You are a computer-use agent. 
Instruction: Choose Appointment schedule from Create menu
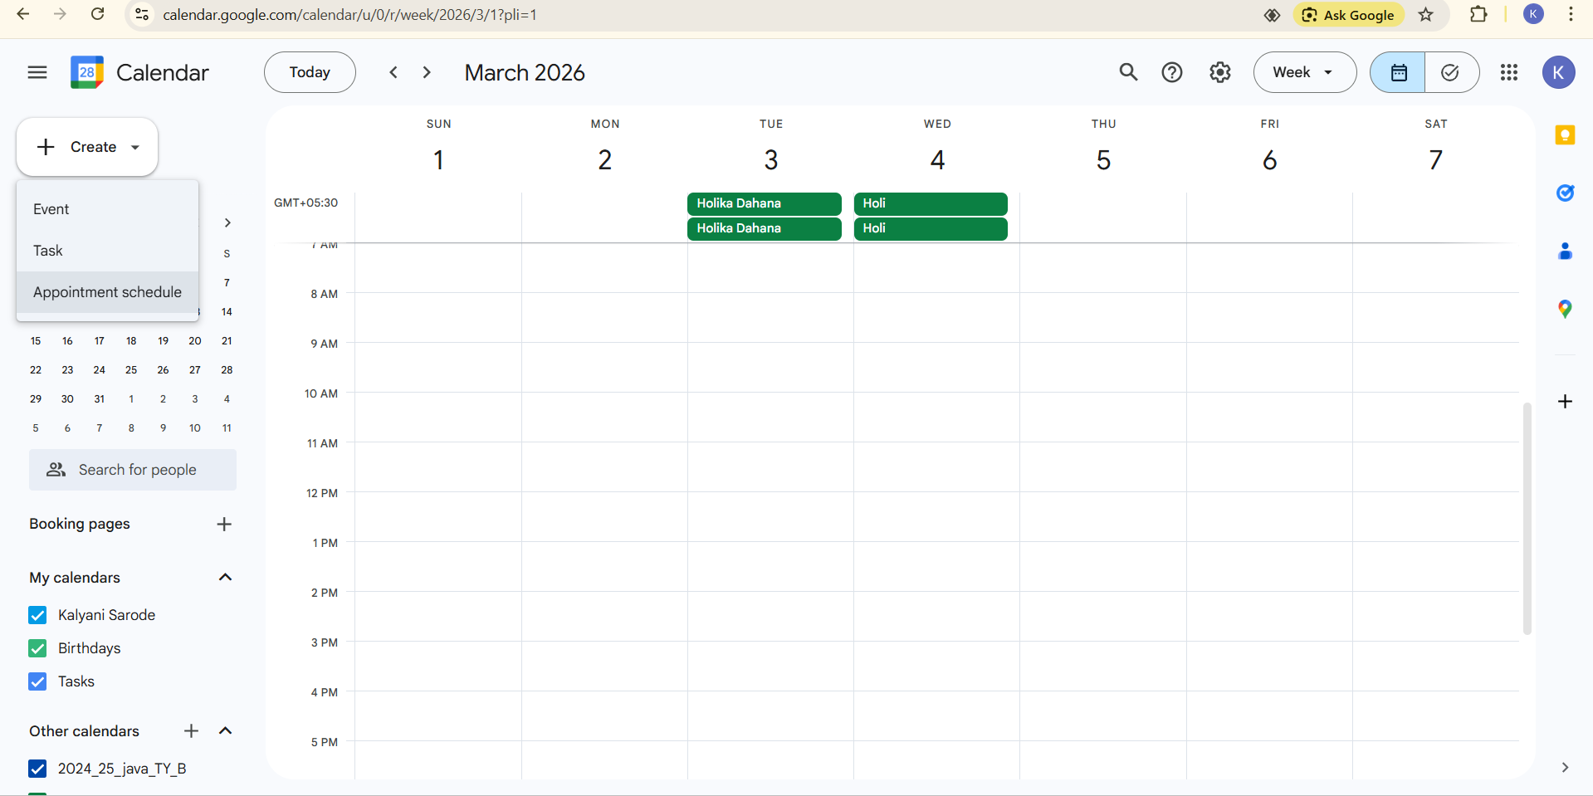point(107,292)
